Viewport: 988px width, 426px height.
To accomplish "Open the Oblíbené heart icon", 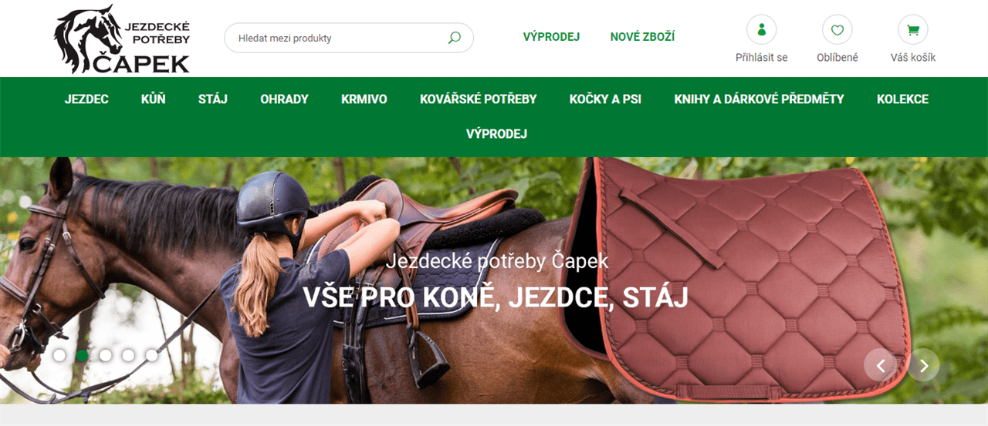I will coord(837,30).
